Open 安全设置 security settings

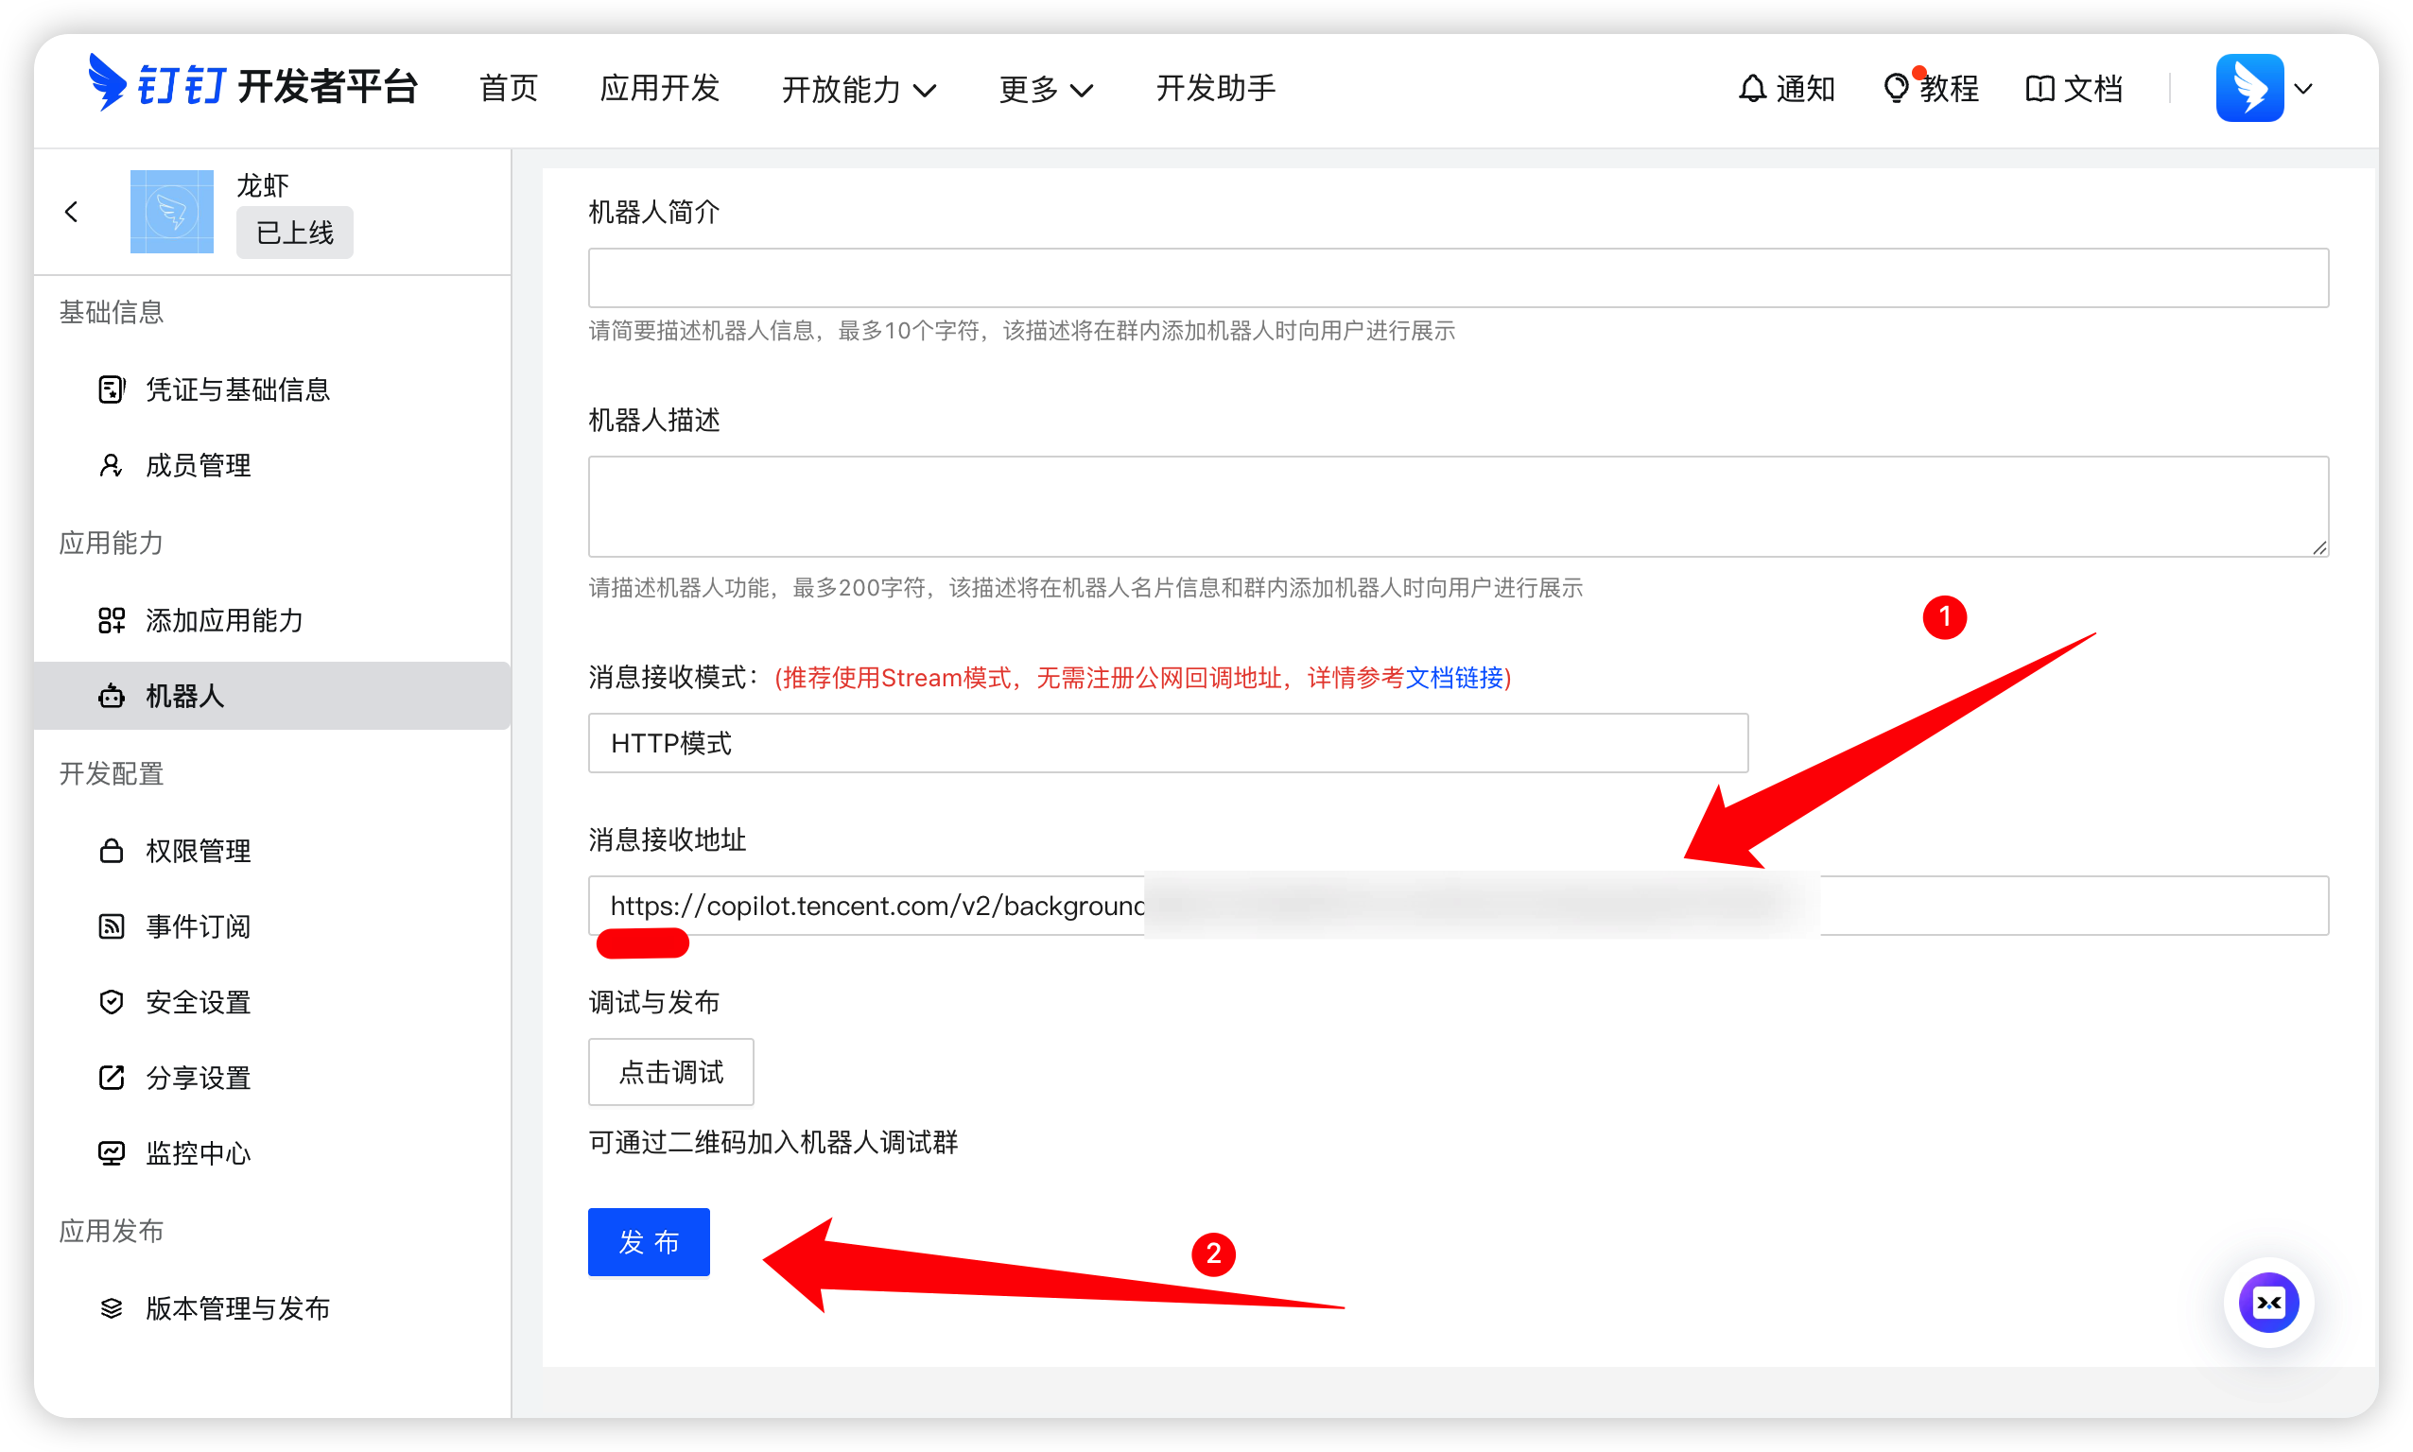pyautogui.click(x=198, y=1001)
